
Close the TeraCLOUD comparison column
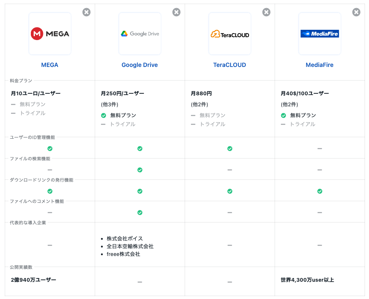click(266, 12)
